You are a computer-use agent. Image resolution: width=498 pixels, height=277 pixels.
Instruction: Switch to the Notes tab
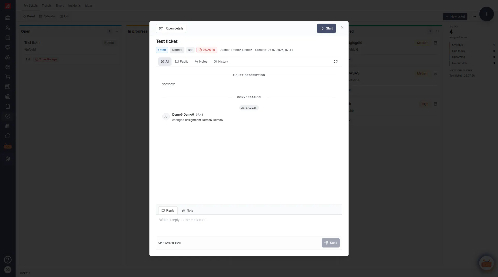201,62
